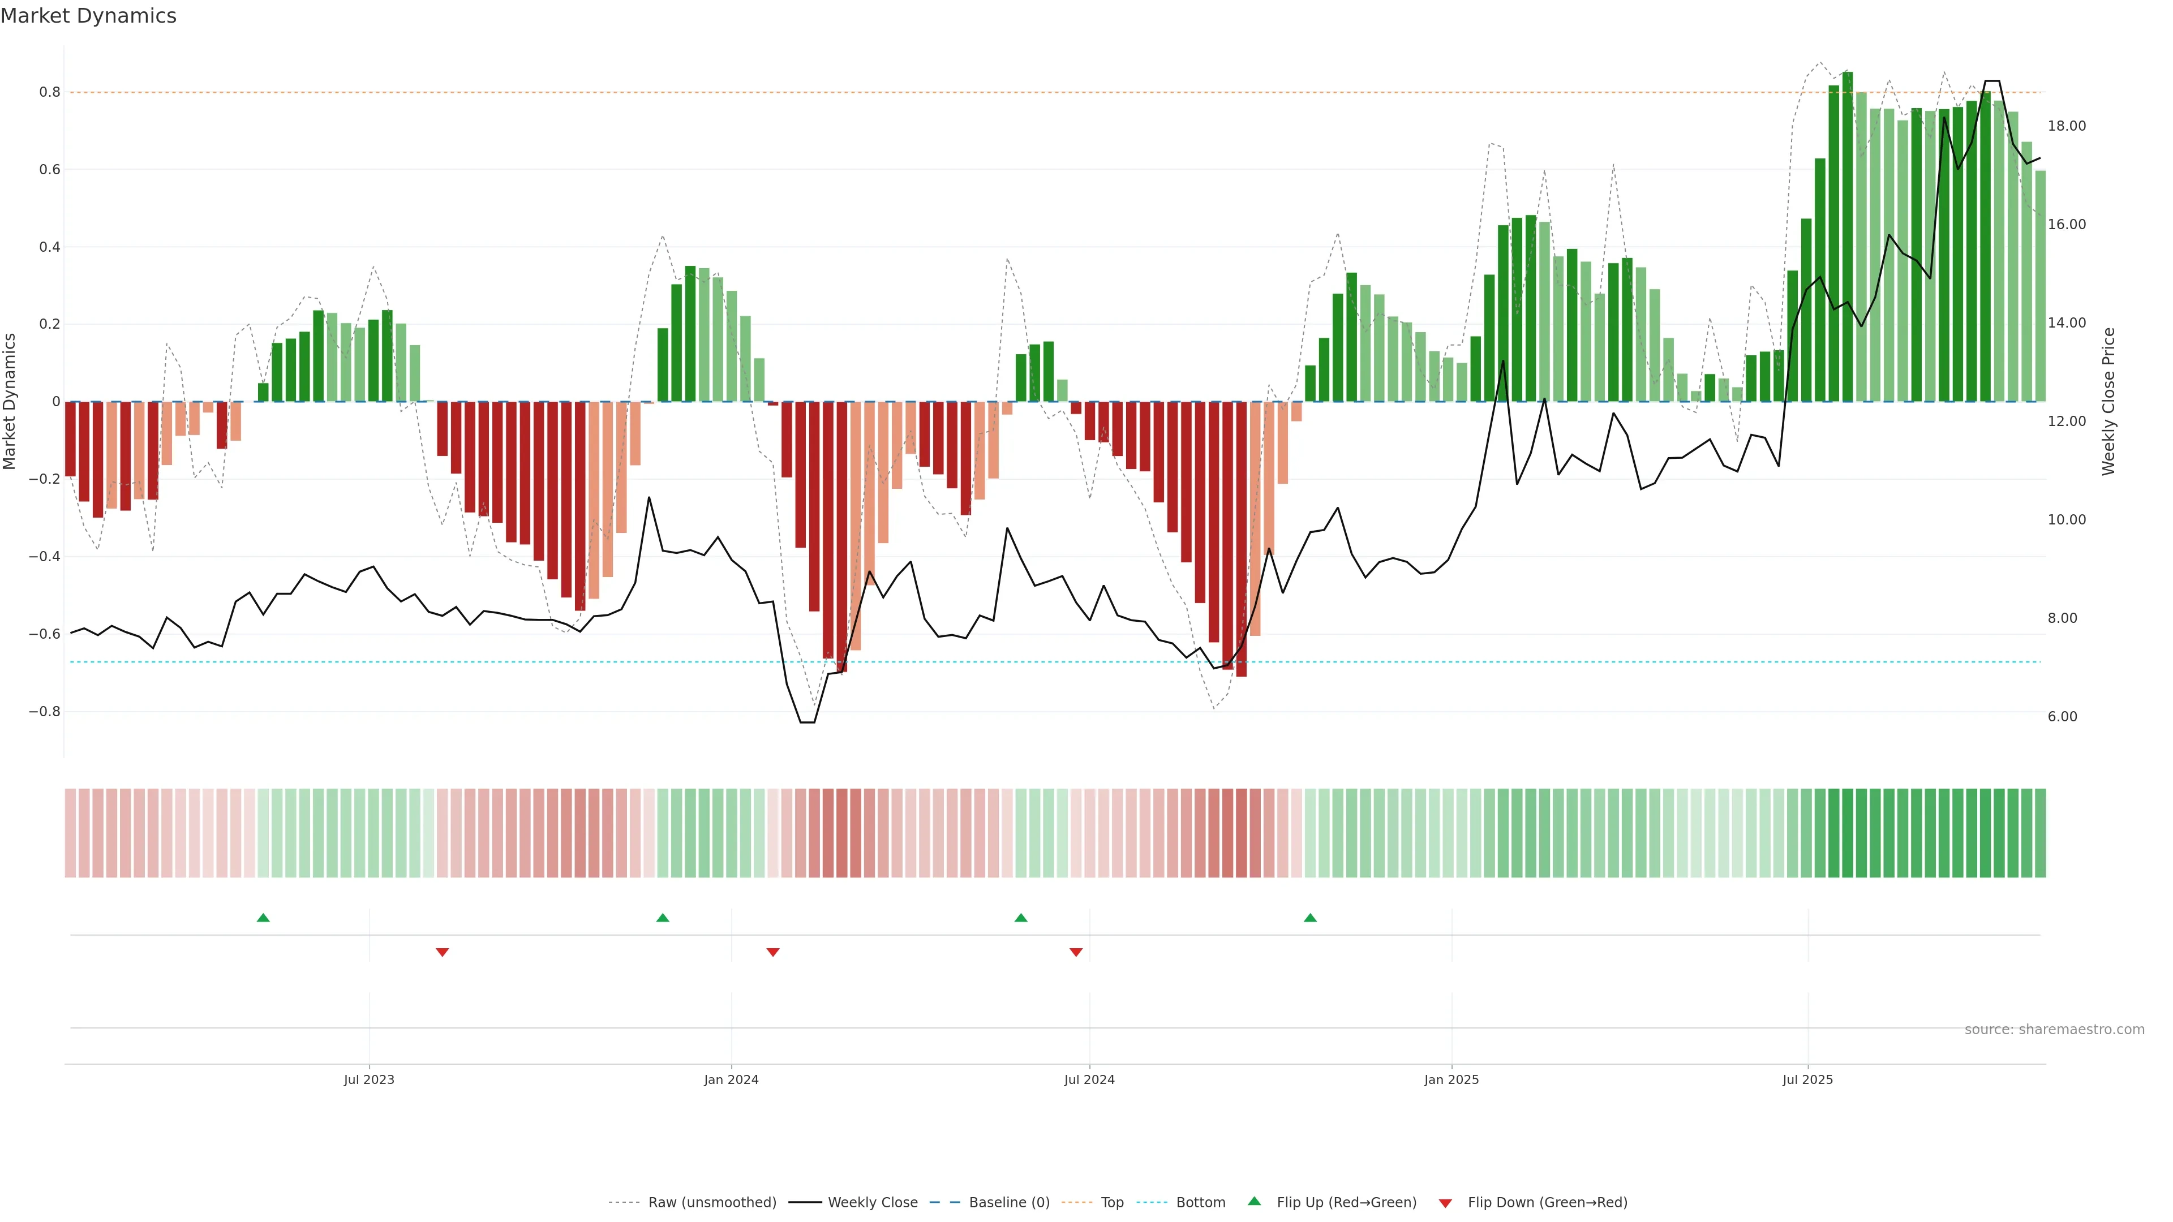The image size is (2173, 1222).
Task: Click the Weekly Close Price axis title
Action: pyautogui.click(x=2109, y=402)
